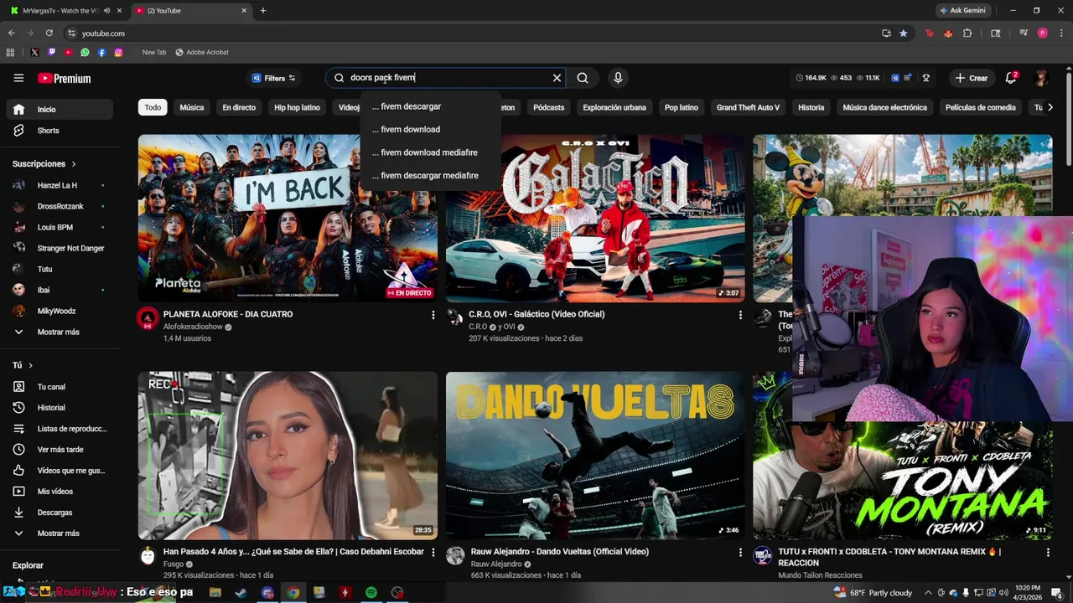The image size is (1073, 603).
Task: Open File Explorer from the taskbar
Action: 215,593
